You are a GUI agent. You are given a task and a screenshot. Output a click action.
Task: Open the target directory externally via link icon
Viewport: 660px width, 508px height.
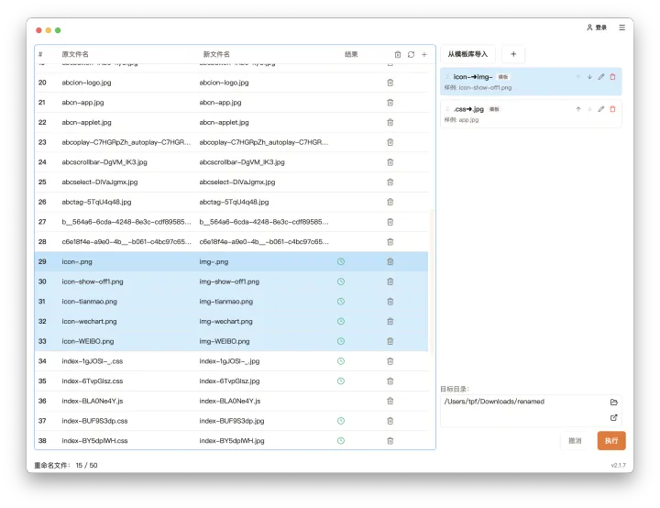613,417
